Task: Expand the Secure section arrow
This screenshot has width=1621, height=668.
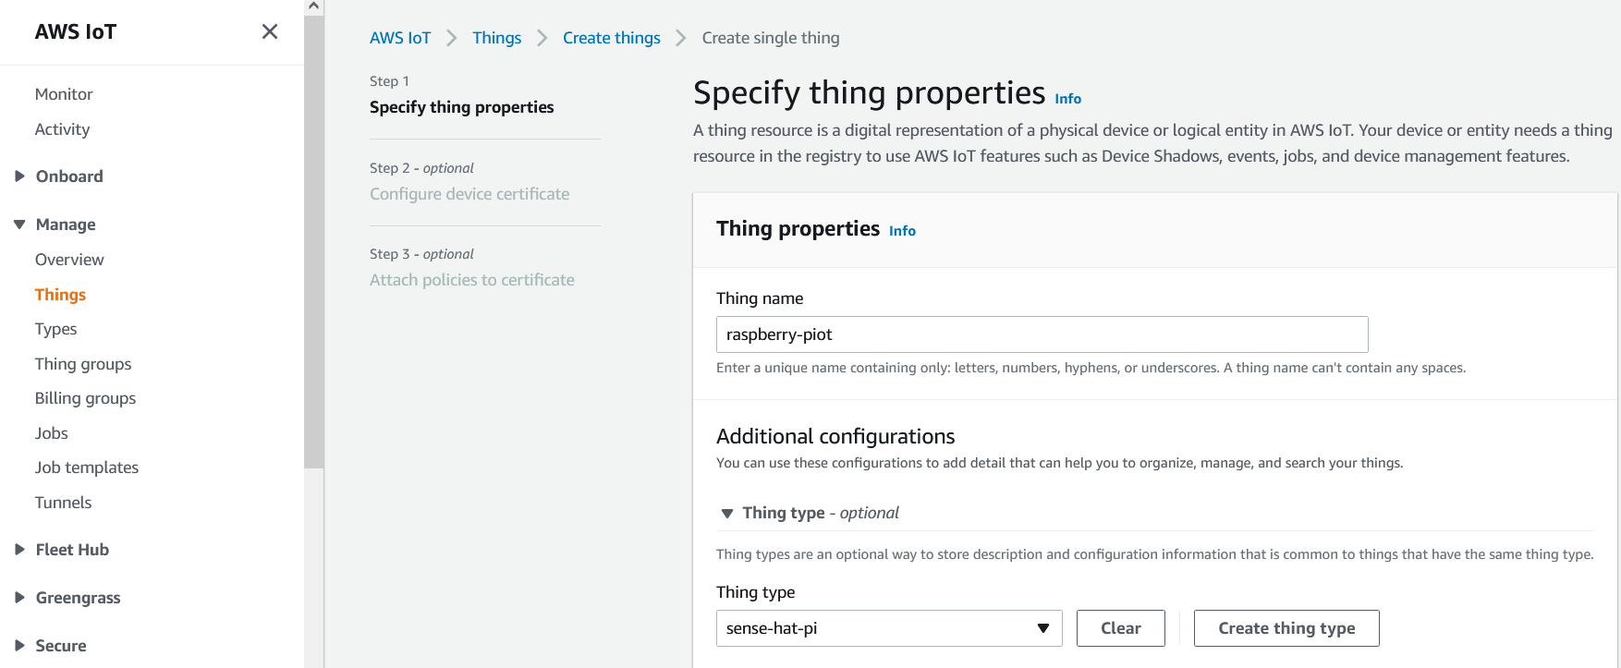Action: 19,646
